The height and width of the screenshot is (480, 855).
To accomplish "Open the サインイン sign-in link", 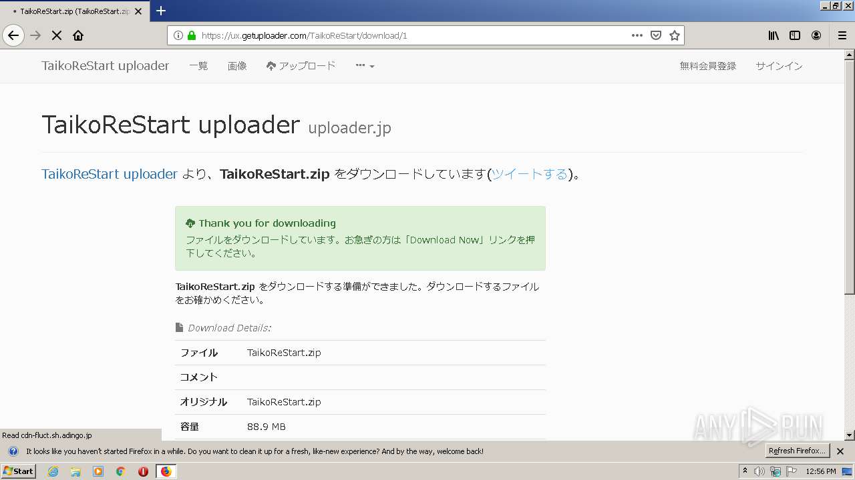I will click(779, 65).
